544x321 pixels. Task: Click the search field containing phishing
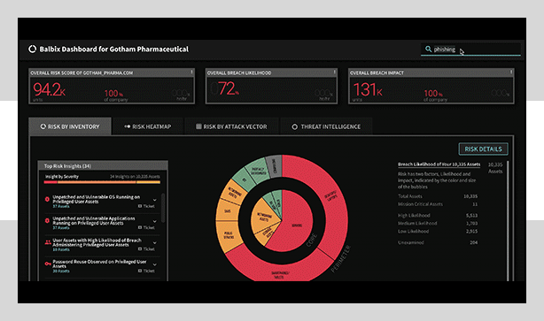click(x=470, y=50)
